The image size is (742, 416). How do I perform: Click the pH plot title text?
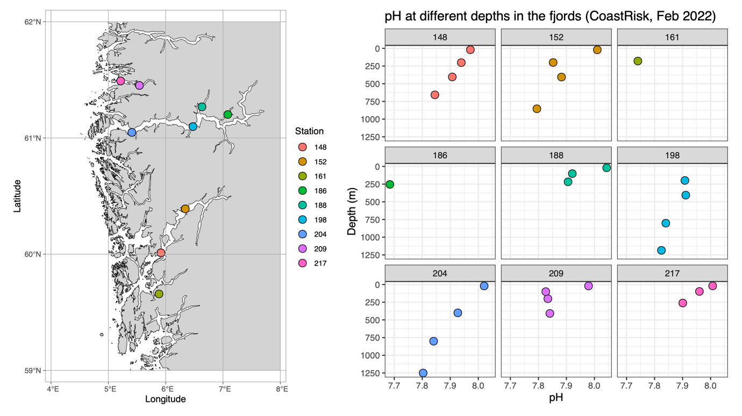(550, 17)
